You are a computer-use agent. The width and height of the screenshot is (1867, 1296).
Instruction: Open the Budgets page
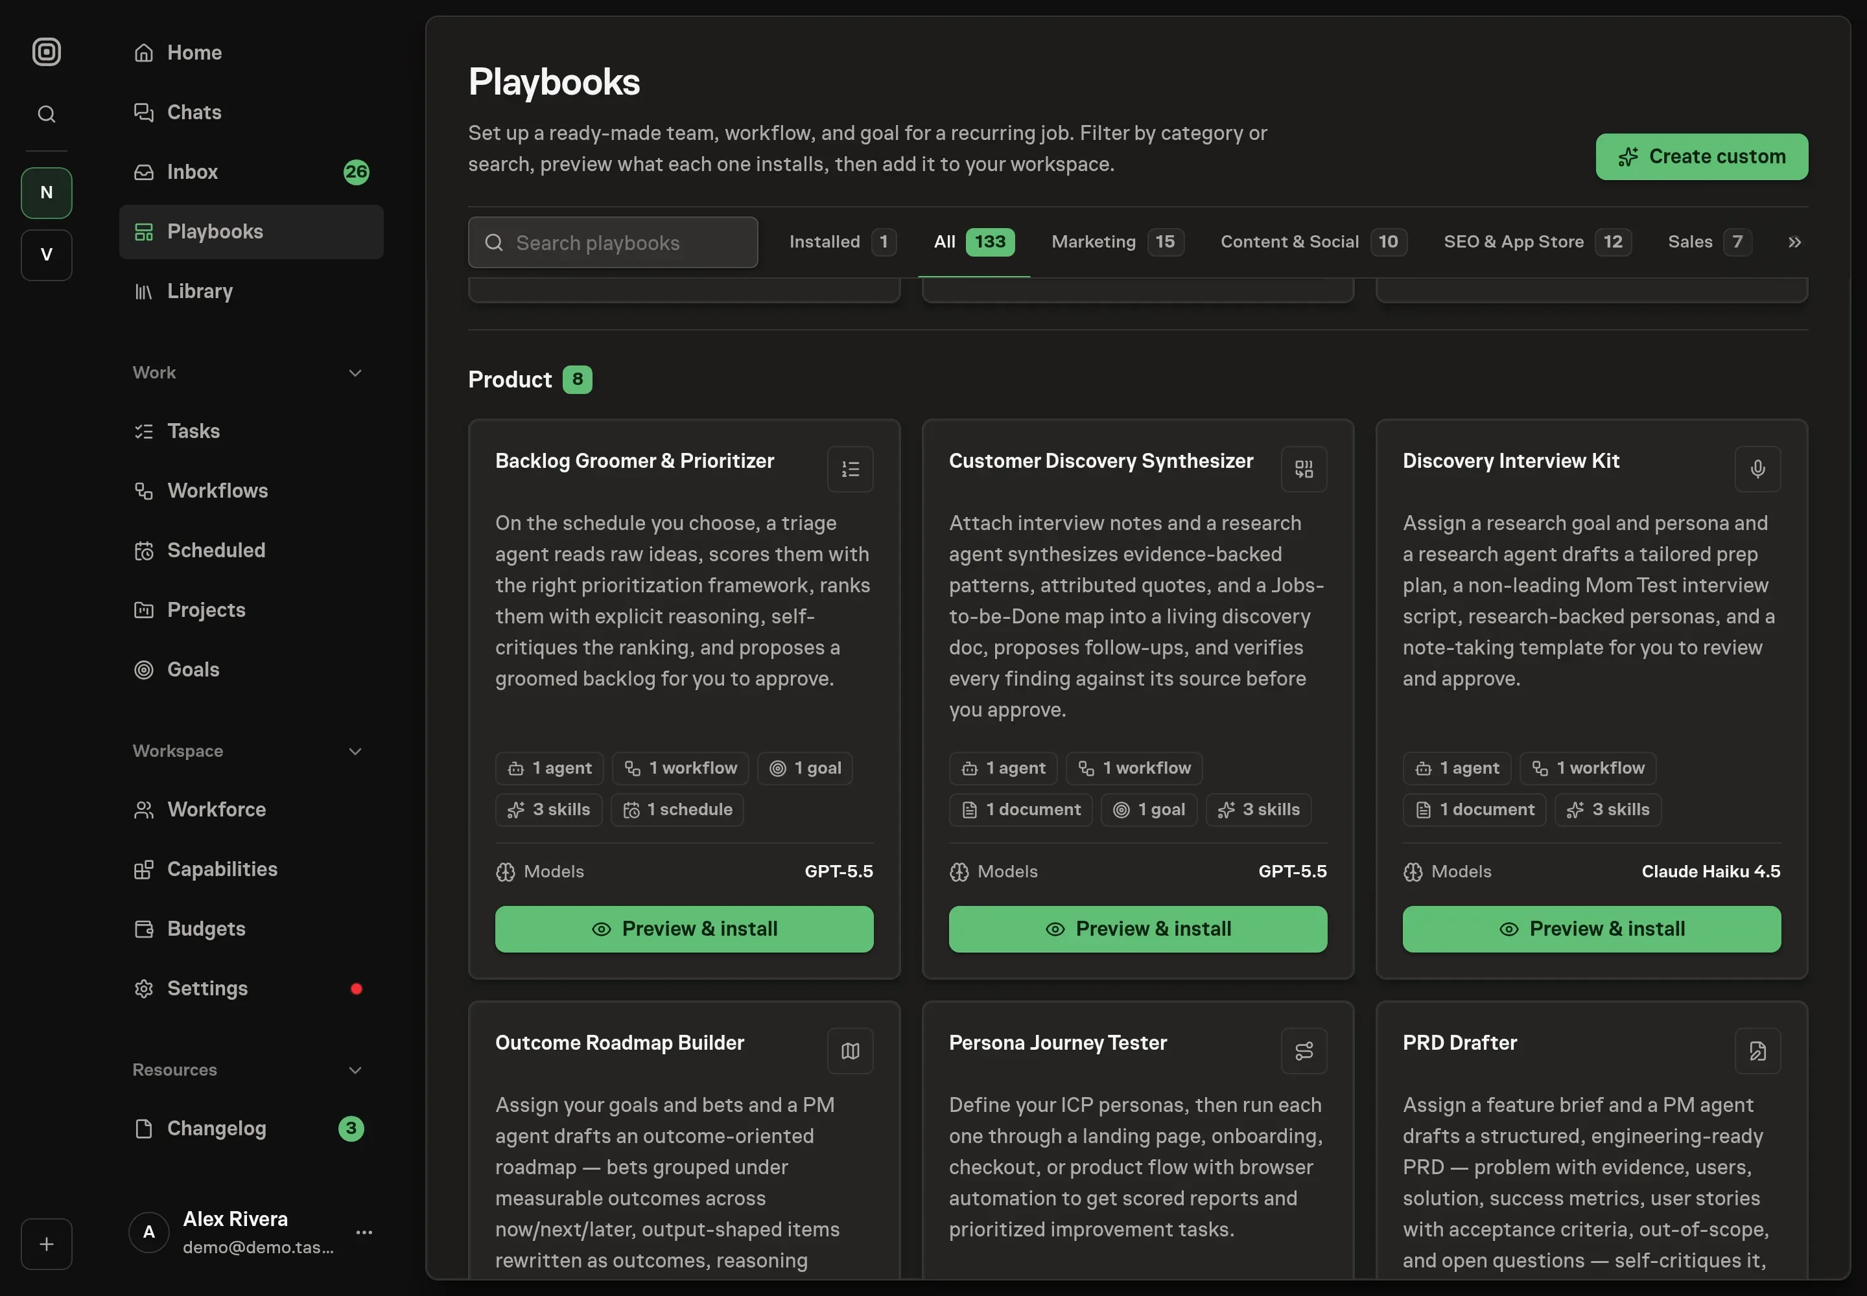(251, 929)
